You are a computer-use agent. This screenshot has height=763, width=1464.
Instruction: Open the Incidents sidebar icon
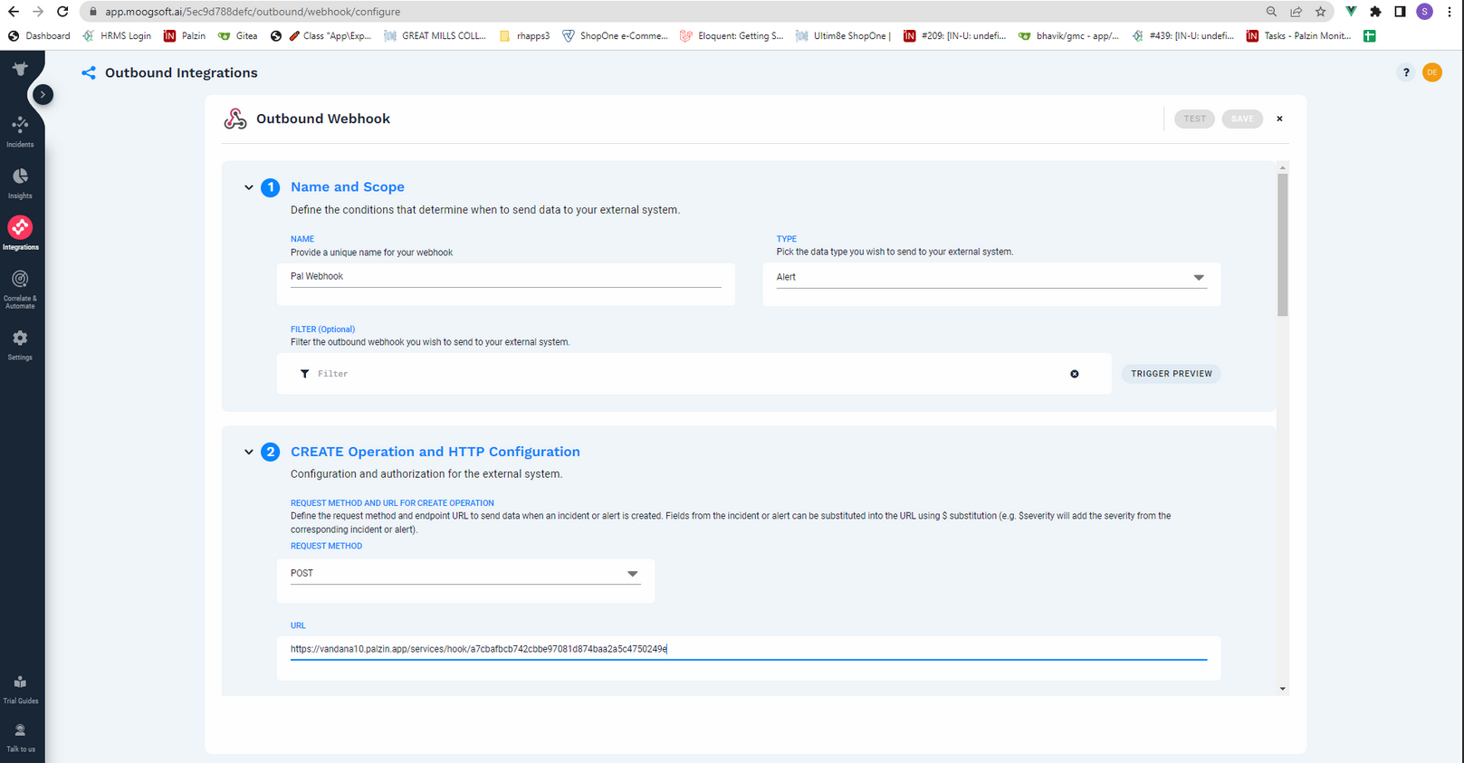coord(20,131)
